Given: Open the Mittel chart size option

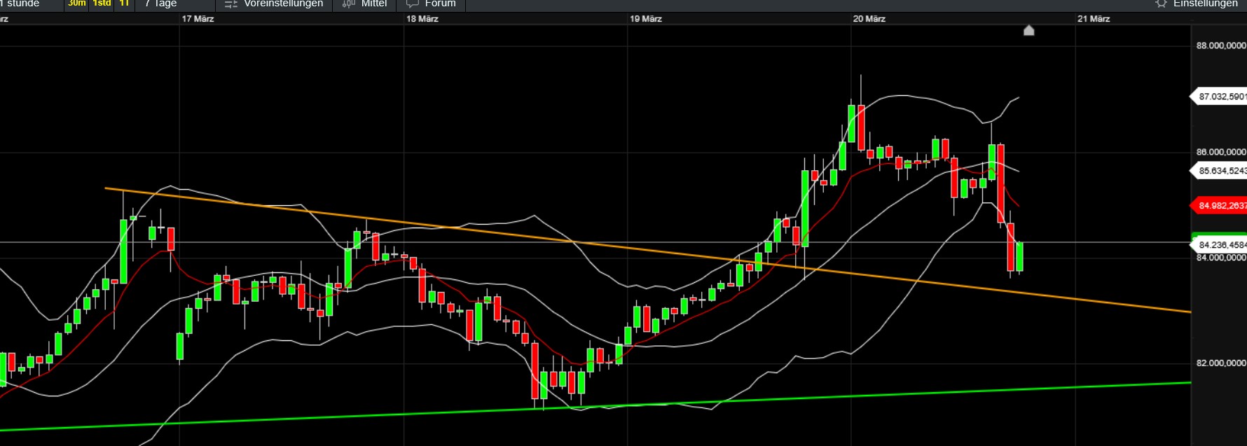Looking at the screenshot, I should [364, 4].
